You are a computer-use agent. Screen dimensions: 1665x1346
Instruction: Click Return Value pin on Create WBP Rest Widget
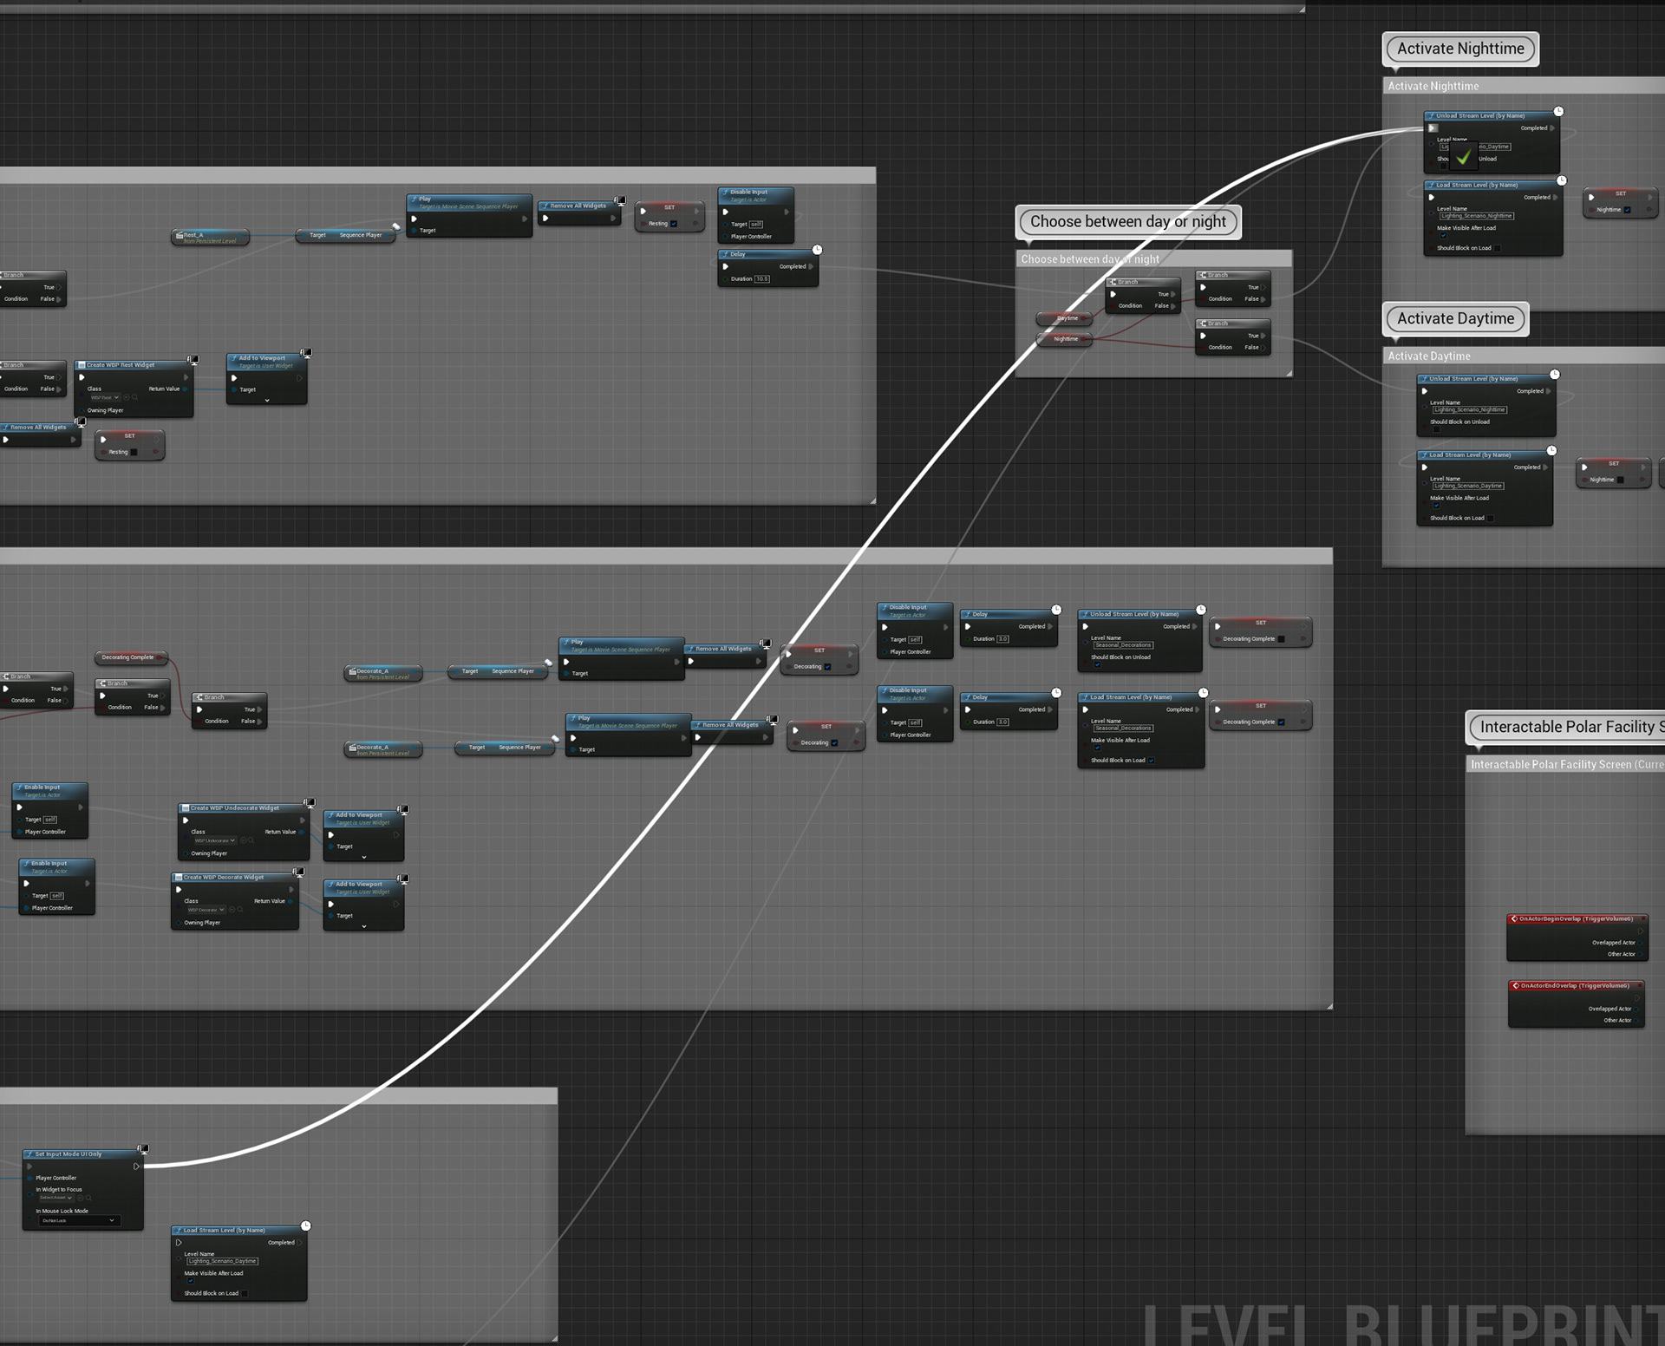186,389
